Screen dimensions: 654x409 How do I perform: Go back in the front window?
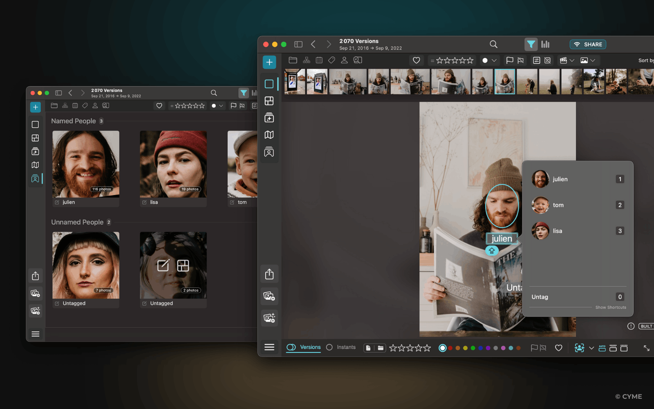(313, 44)
